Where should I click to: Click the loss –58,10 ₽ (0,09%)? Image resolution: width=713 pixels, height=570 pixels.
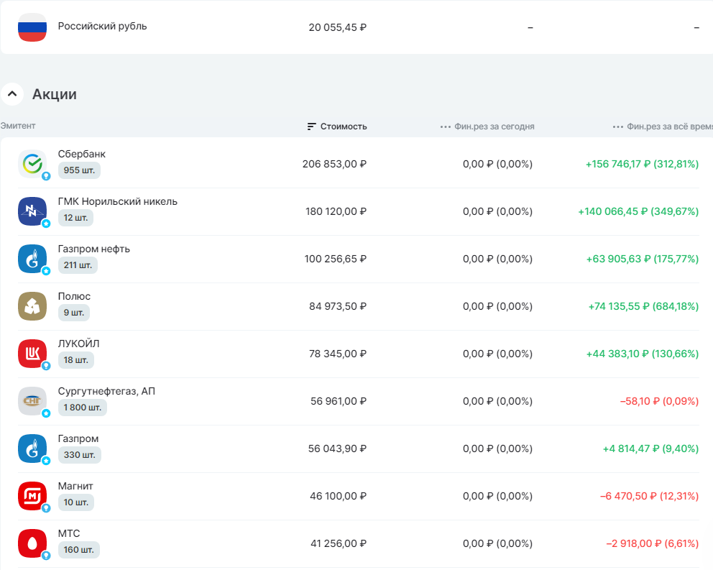click(x=659, y=401)
